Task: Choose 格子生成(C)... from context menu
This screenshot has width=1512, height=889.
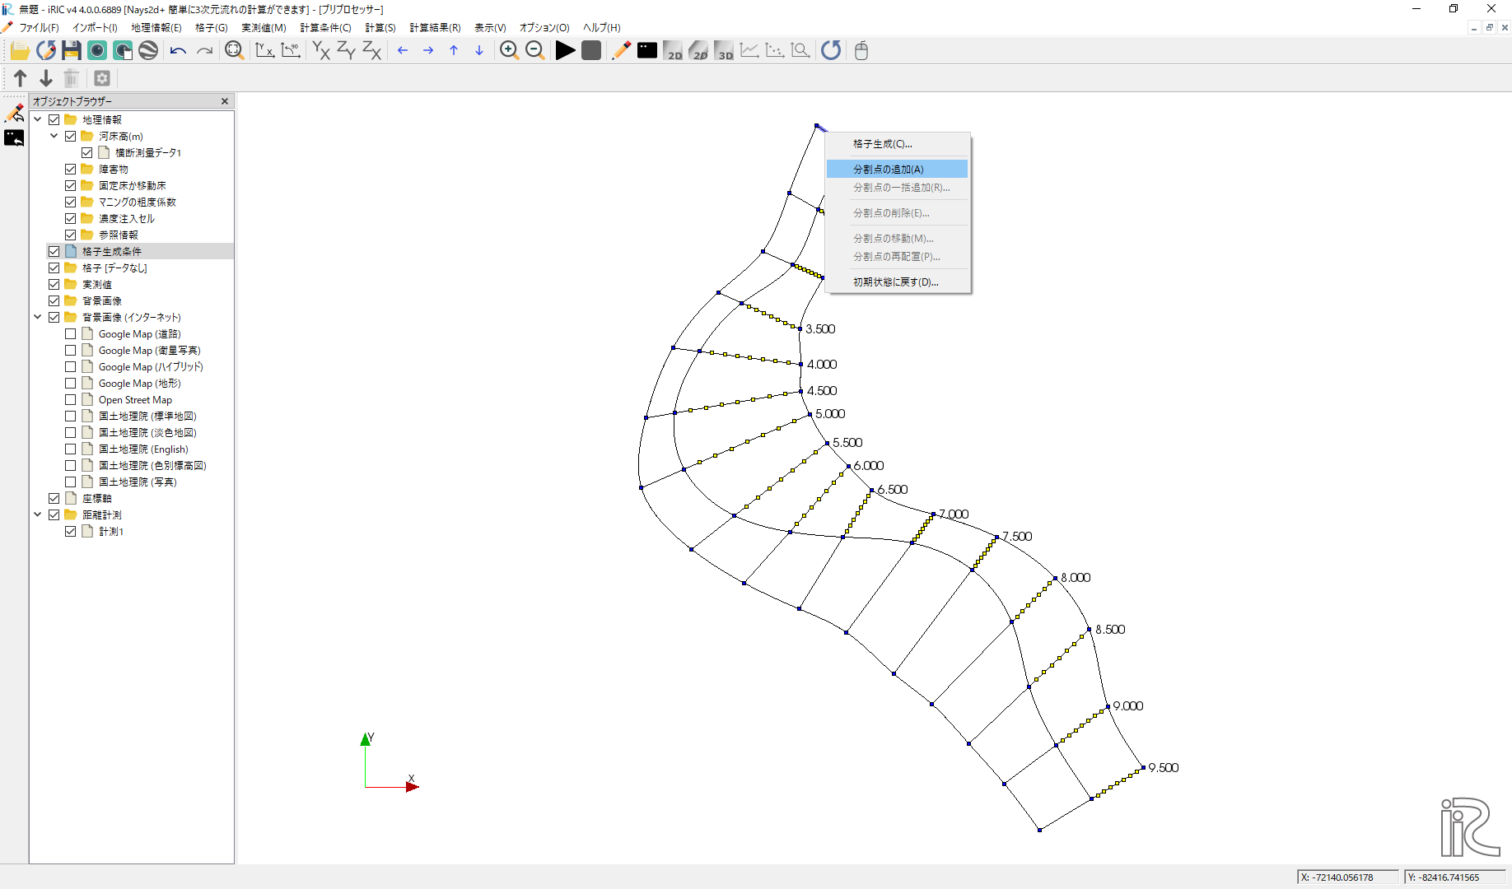Action: click(897, 144)
